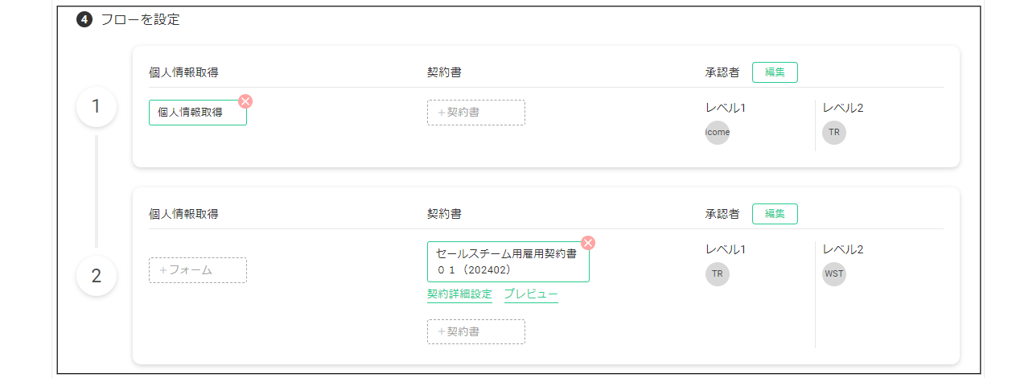Open the contract プレビュー link
Screen dimensions: 1012x378
(531, 294)
